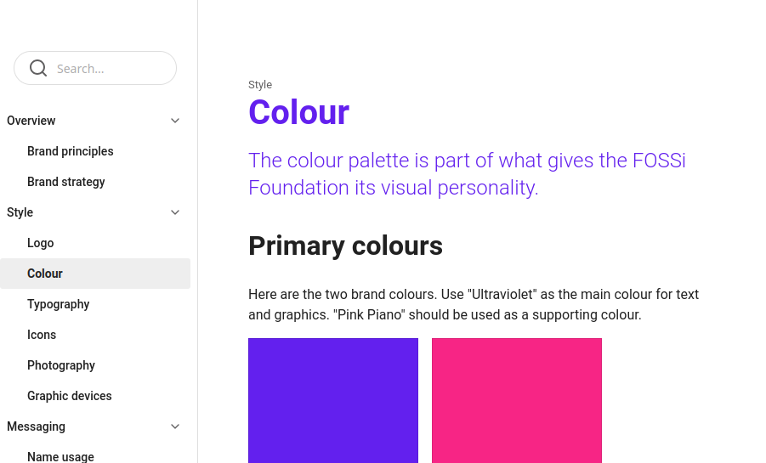Click the search magnifier icon
The width and height of the screenshot is (766, 463).
tap(38, 68)
